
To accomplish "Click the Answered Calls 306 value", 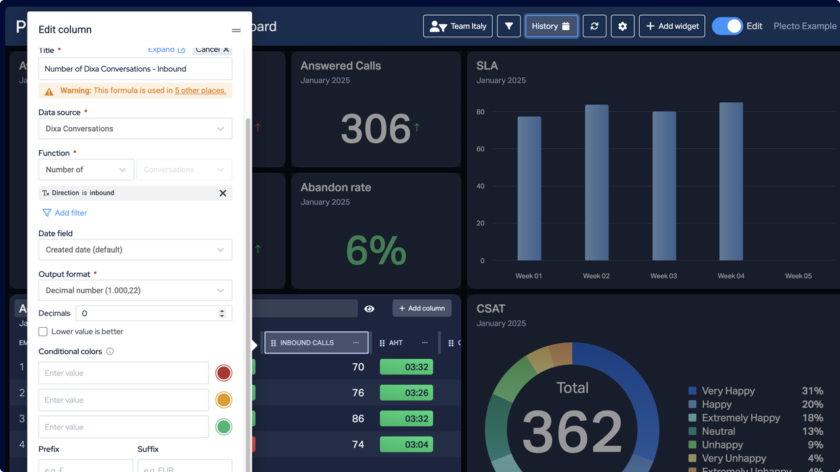I will click(375, 129).
